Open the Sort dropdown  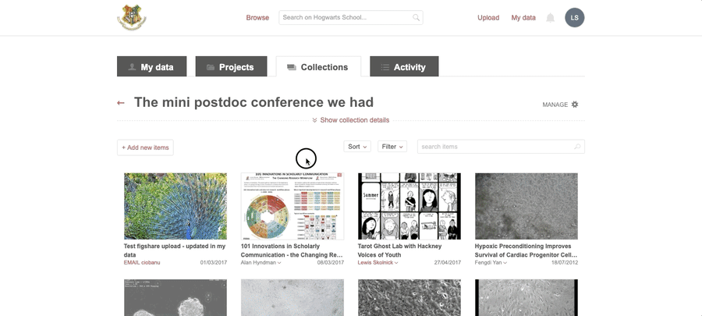tap(357, 147)
